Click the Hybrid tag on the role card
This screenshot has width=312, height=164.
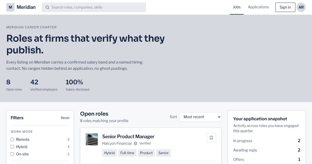(109, 153)
